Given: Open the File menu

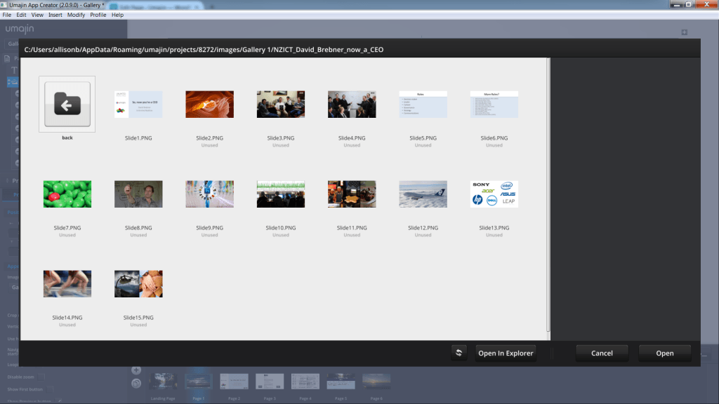Looking at the screenshot, I should [x=7, y=15].
